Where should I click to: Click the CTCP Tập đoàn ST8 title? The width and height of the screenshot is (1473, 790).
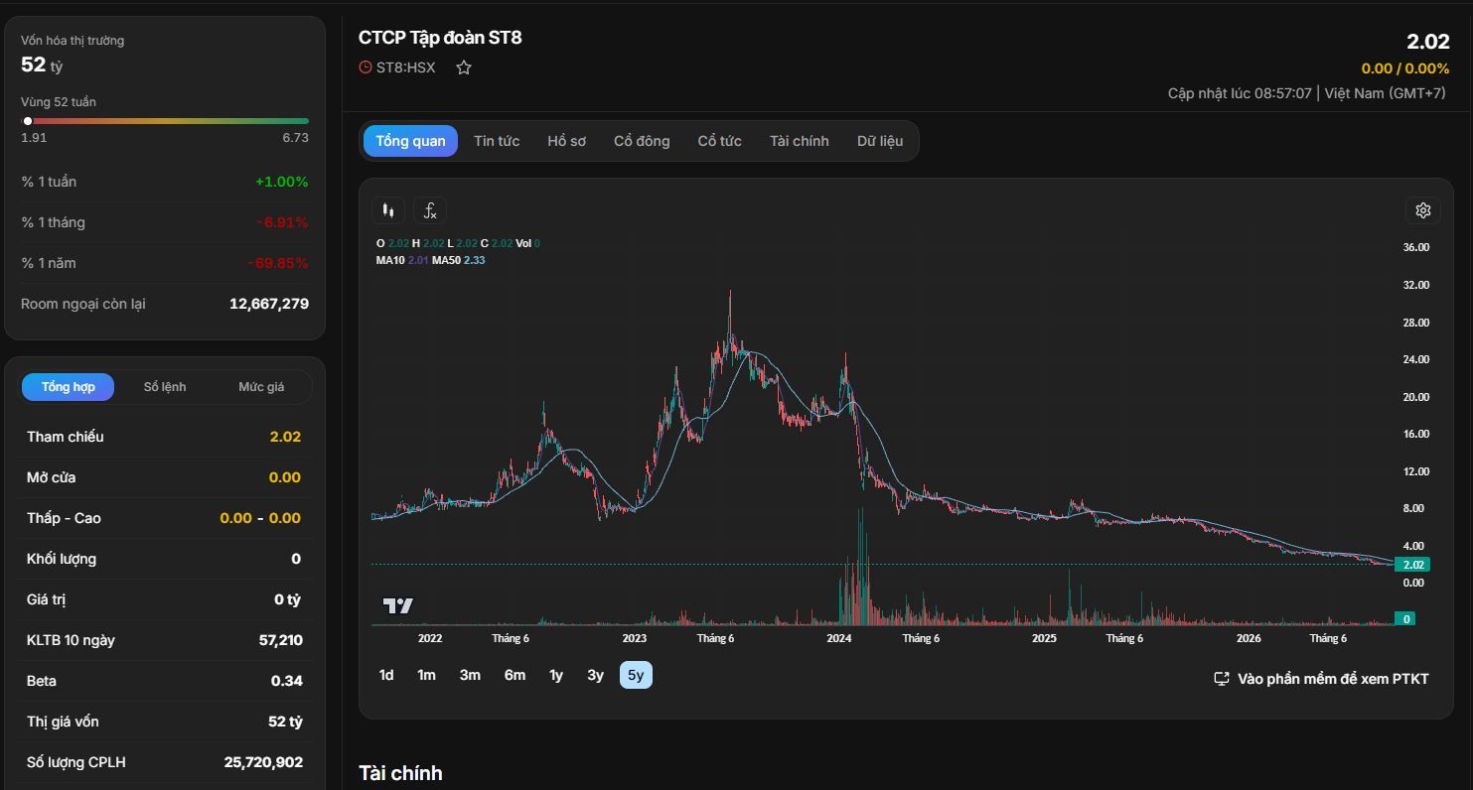pyautogui.click(x=440, y=38)
